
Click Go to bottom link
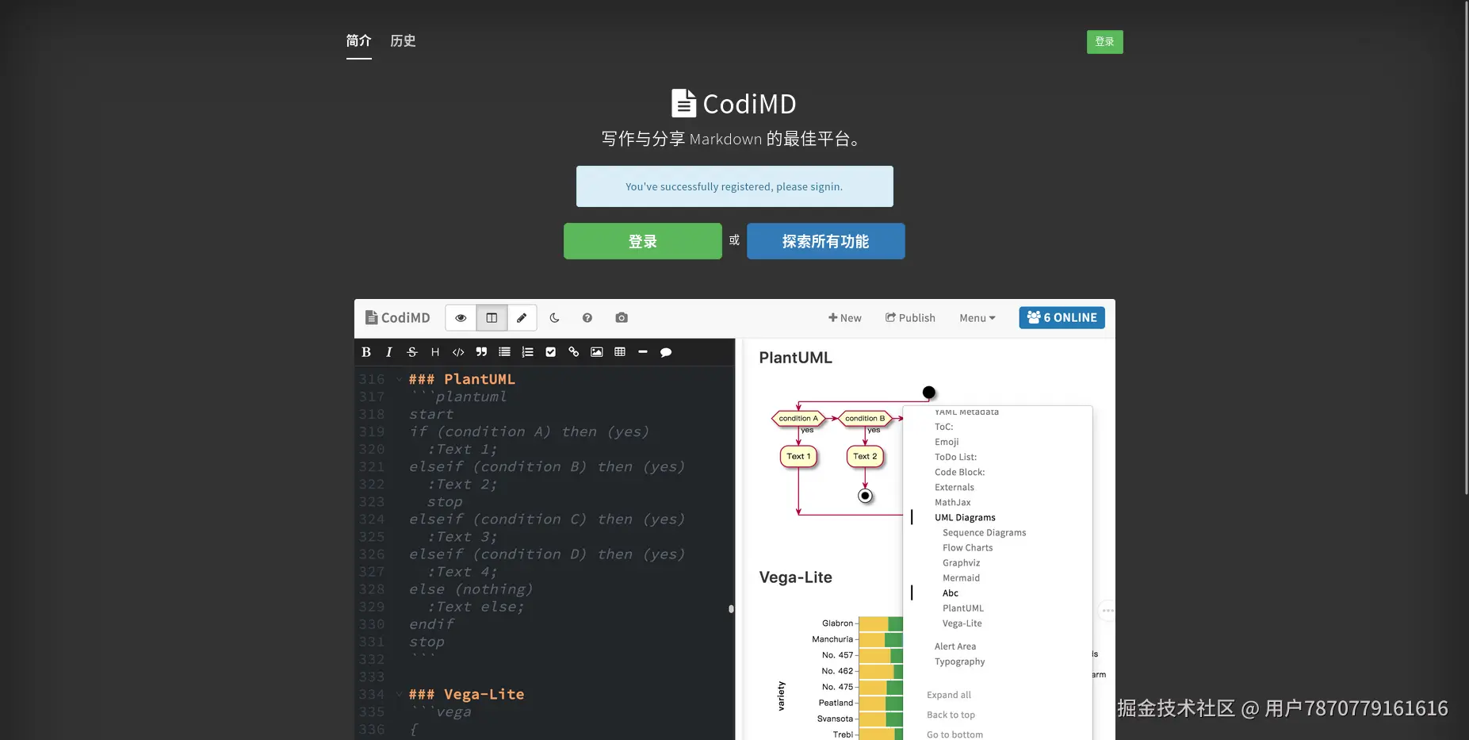click(955, 734)
